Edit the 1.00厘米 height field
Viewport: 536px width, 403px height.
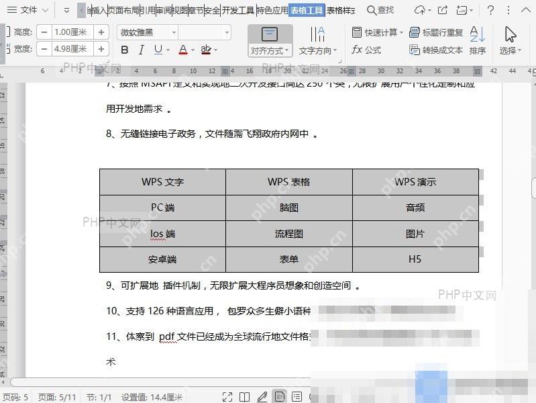pyautogui.click(x=72, y=32)
